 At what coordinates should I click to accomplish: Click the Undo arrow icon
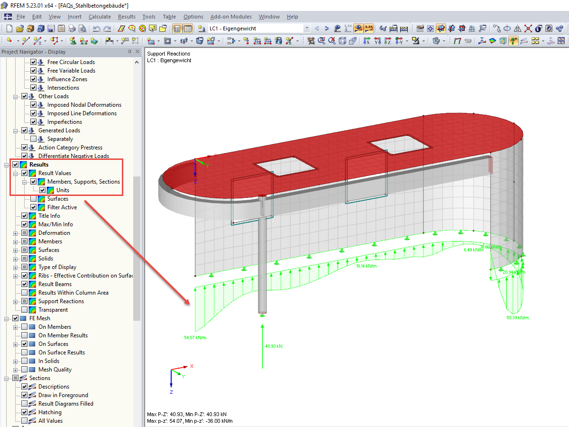(96, 28)
